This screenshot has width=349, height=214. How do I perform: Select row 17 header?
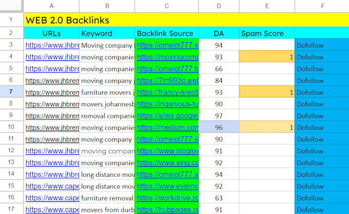click(11, 209)
